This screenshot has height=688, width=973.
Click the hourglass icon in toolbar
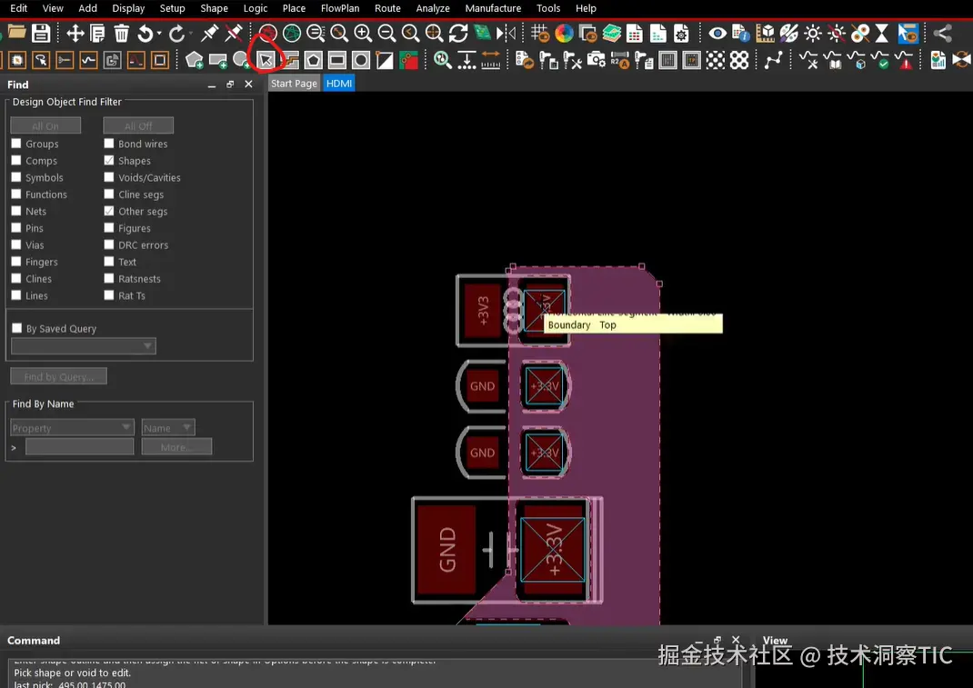click(882, 33)
